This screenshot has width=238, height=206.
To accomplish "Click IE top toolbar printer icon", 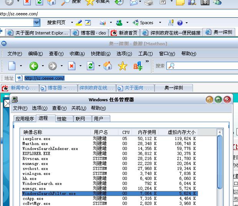I will pyautogui.click(x=149, y=2).
